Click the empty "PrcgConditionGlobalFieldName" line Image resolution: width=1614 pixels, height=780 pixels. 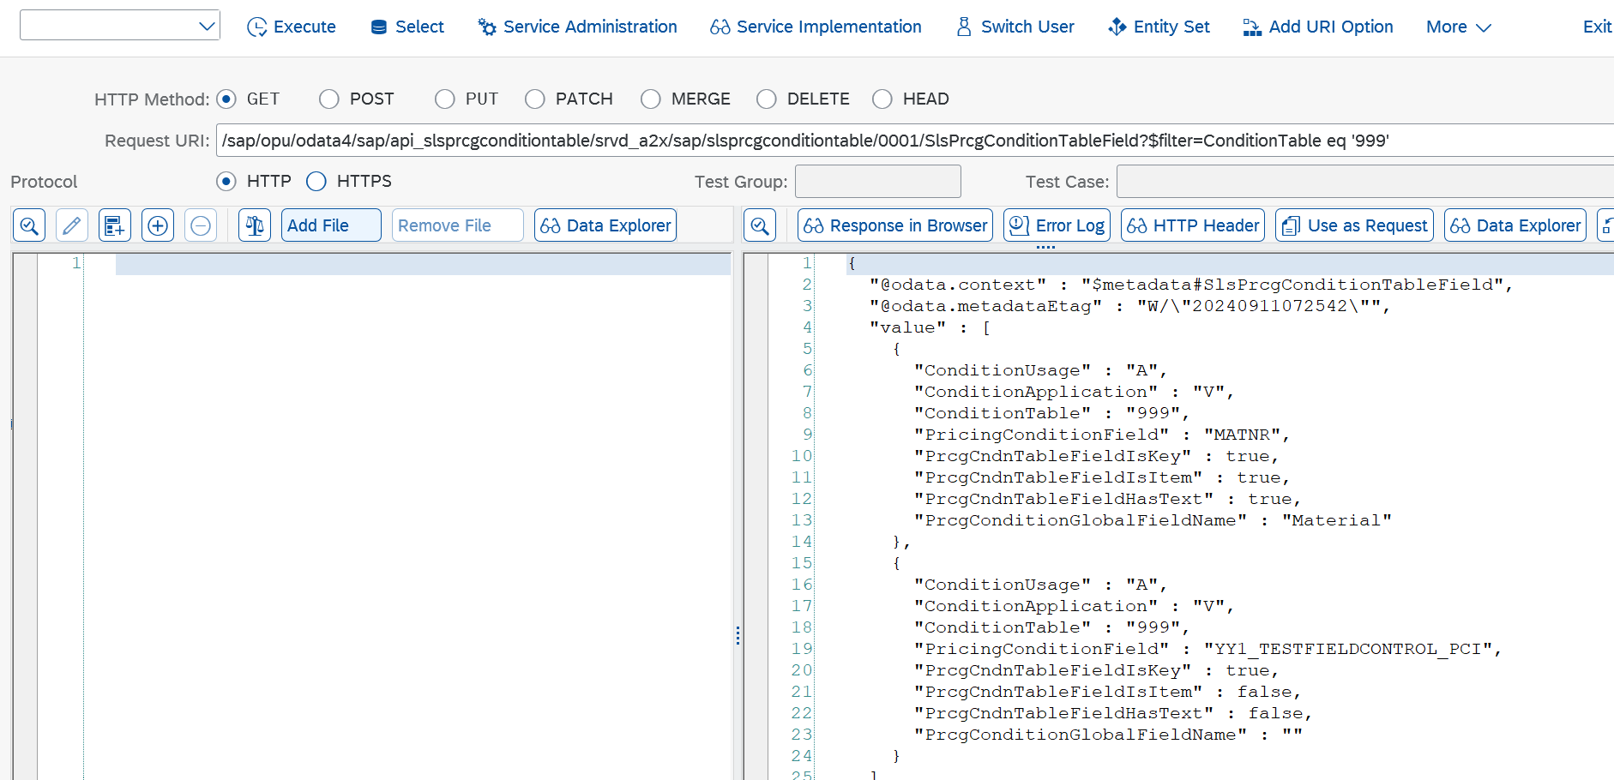pos(1108,735)
